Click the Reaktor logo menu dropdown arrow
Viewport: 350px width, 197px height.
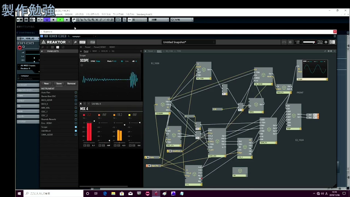[x=69, y=42]
